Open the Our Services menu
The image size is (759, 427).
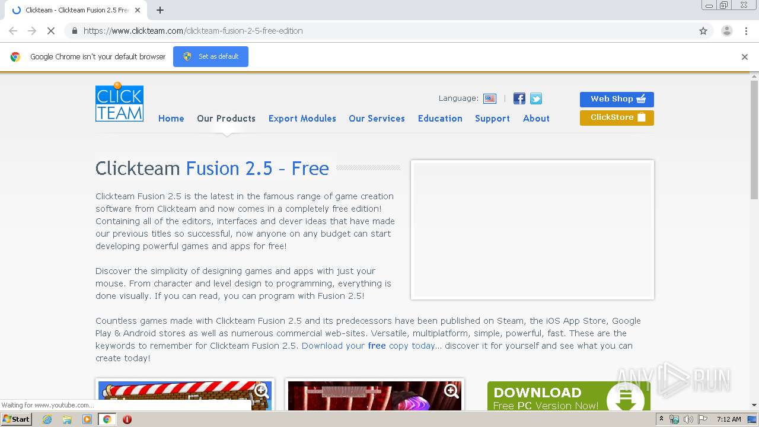(x=377, y=119)
